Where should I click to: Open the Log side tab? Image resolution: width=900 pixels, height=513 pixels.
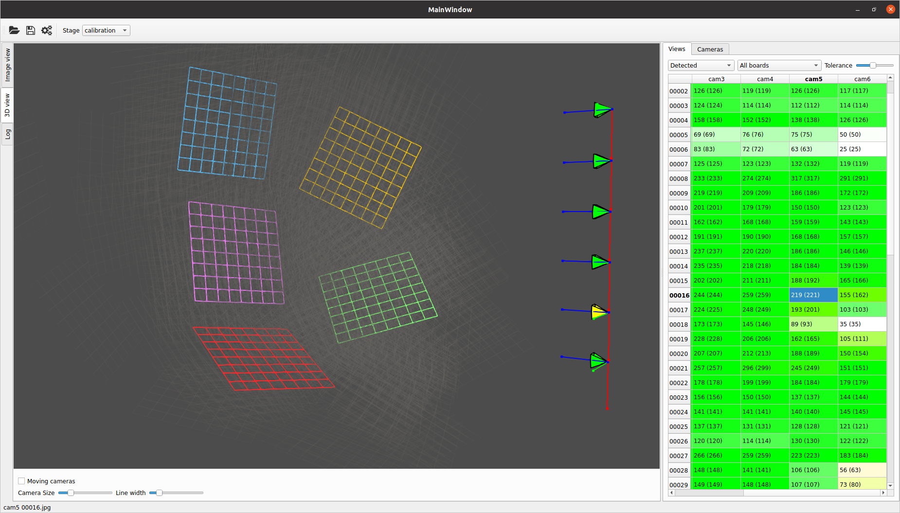[7, 134]
